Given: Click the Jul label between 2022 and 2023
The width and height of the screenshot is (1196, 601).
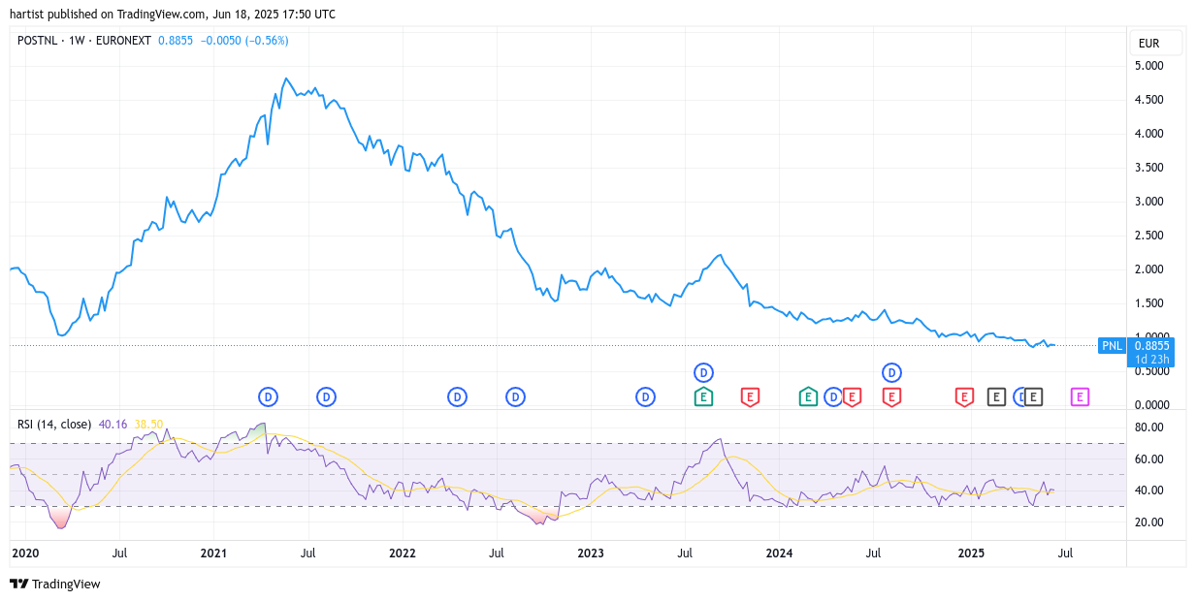Looking at the screenshot, I should tap(497, 554).
